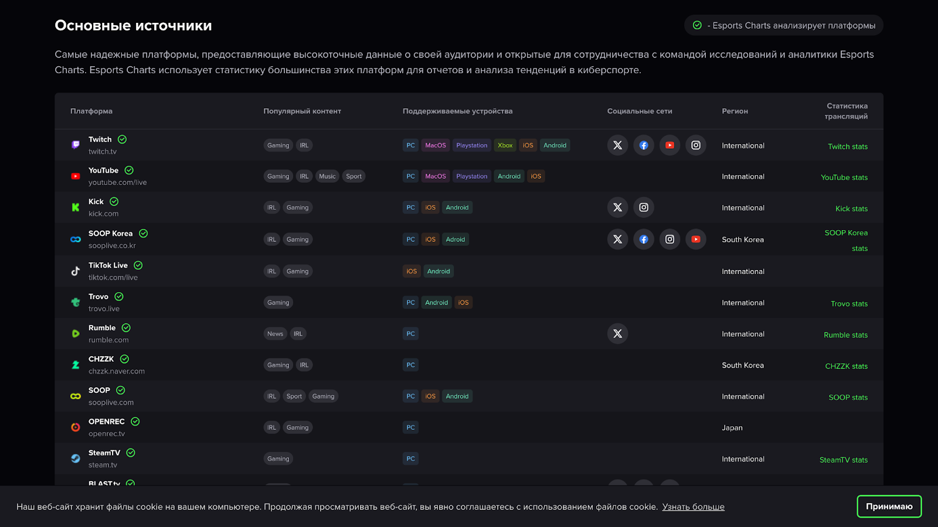Click South Korea region for CHZZK

(x=743, y=365)
